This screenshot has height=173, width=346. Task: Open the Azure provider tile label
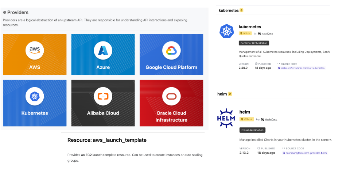(103, 67)
